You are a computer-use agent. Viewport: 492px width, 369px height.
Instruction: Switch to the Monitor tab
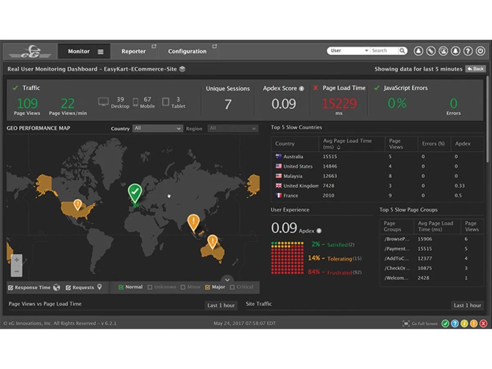tap(84, 52)
